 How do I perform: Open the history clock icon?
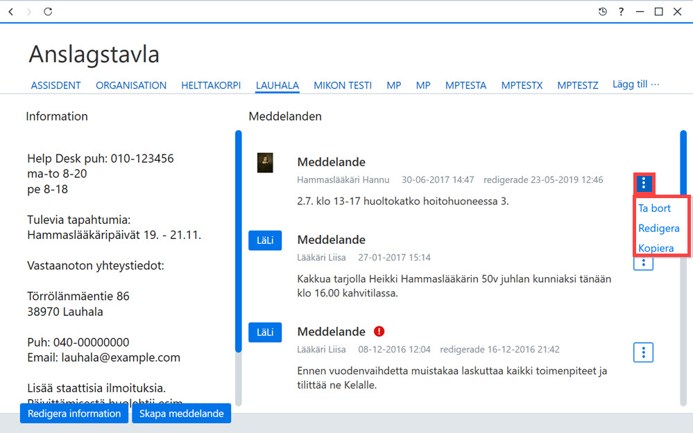pyautogui.click(x=602, y=12)
